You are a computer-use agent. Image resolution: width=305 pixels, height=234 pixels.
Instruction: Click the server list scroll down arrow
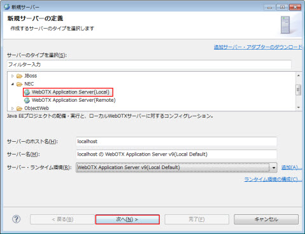click(x=299, y=107)
